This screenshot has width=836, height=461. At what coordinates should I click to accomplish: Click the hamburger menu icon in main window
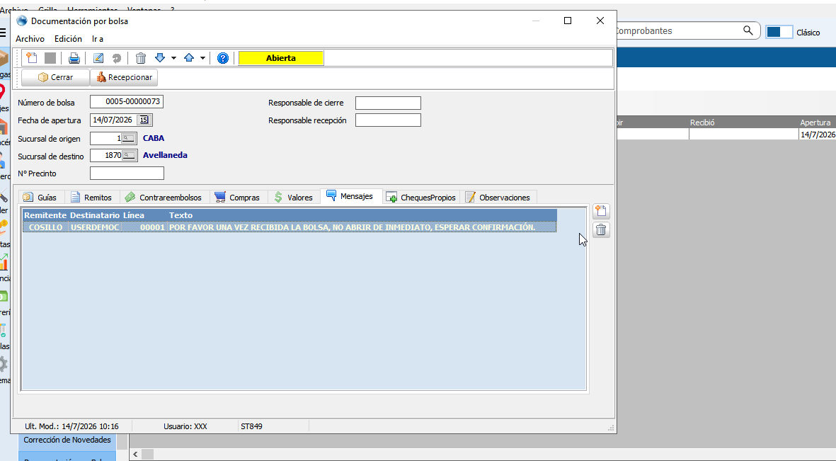(x=3, y=33)
